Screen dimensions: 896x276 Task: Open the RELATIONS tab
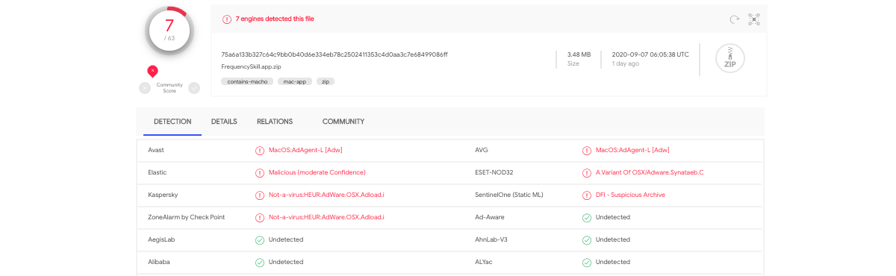pos(275,122)
